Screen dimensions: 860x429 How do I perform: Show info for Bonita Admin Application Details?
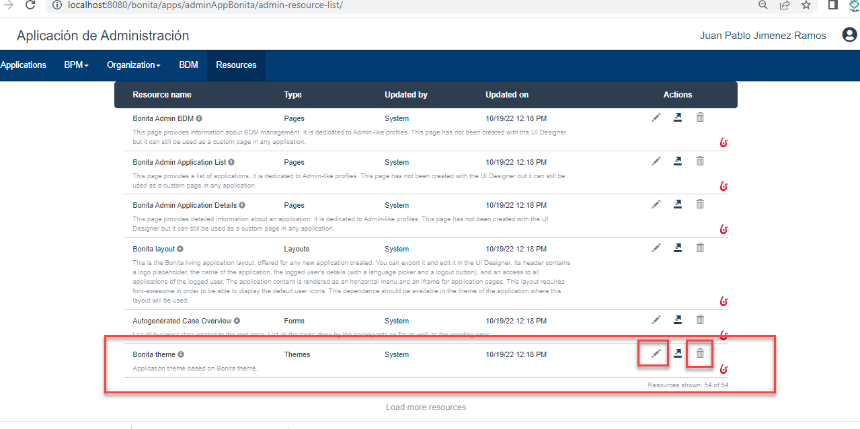pyautogui.click(x=242, y=205)
